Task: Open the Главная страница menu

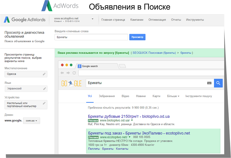Action: click(113, 20)
